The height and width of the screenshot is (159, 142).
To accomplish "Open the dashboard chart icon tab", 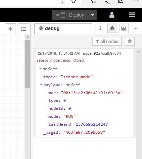I will (124, 28).
